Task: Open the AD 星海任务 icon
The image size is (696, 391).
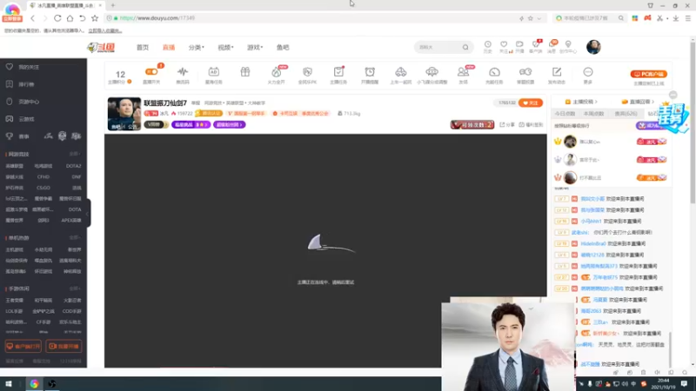Action: [x=213, y=72]
